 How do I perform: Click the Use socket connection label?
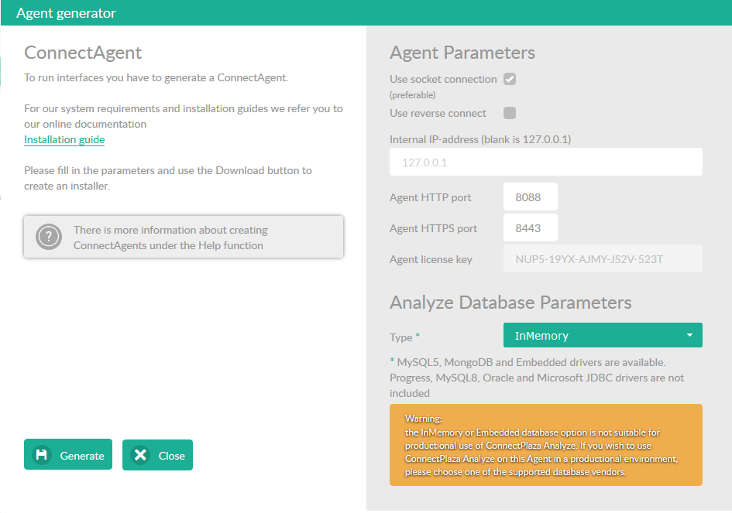443,79
